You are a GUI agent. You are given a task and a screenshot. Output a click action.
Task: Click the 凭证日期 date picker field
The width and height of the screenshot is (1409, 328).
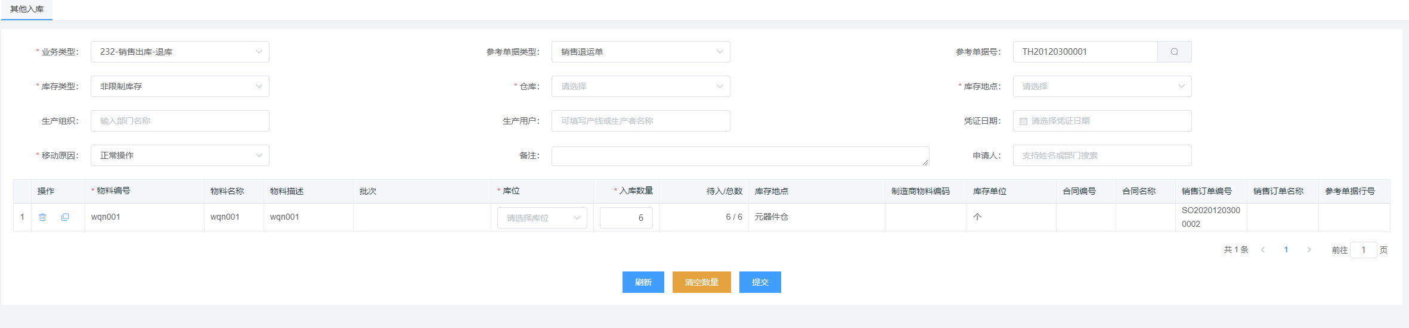[1101, 121]
